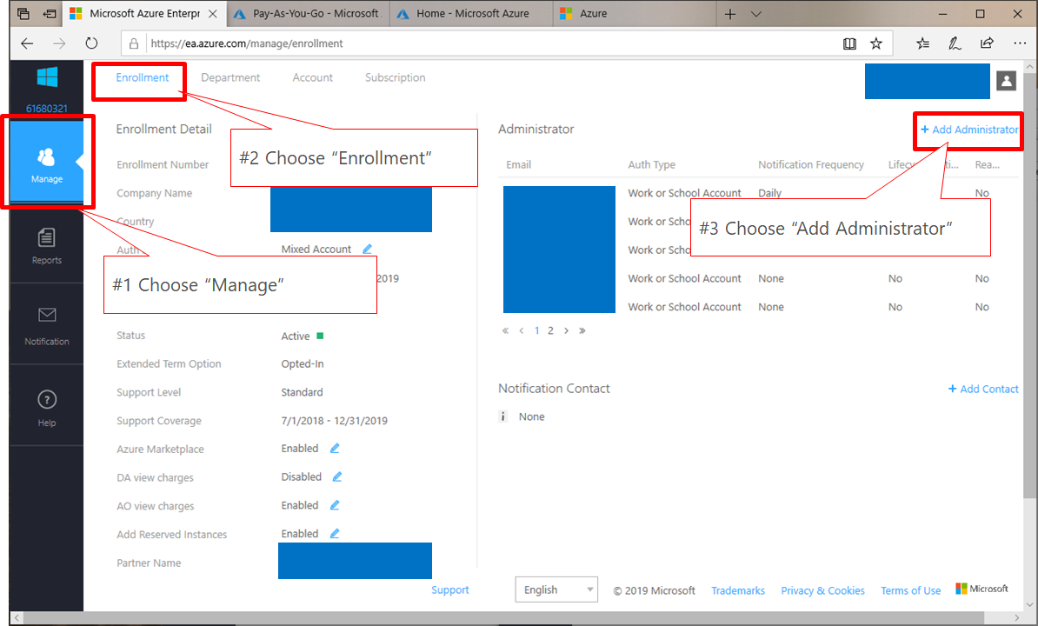1038x626 pixels.
Task: Go to next administrators page
Action: 566,331
